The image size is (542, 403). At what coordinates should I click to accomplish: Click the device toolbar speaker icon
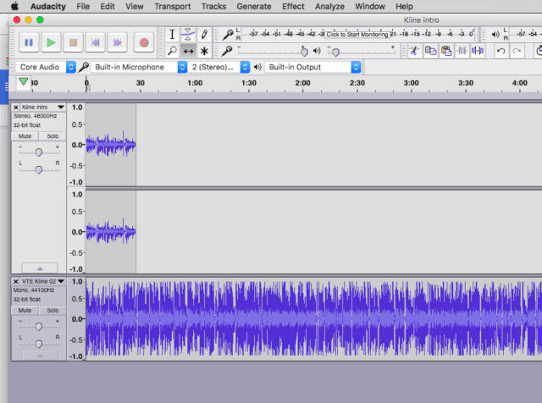pyautogui.click(x=257, y=67)
